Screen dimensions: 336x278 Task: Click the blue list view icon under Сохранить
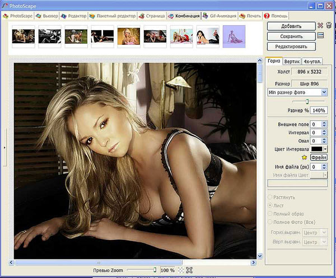pos(320,36)
